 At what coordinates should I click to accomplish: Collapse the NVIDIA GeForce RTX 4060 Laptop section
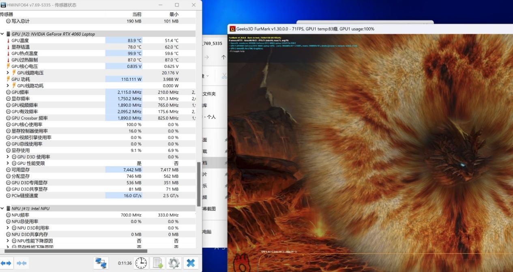coord(2,34)
